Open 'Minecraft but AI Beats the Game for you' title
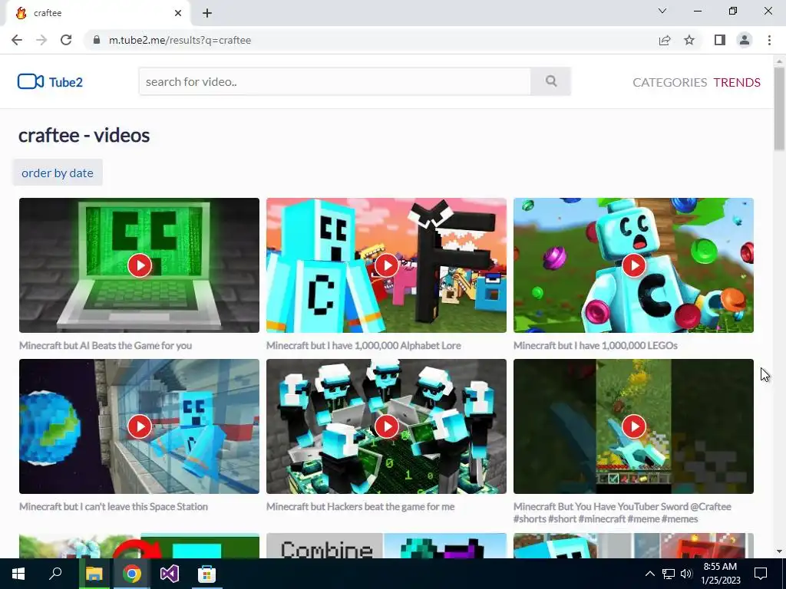The width and height of the screenshot is (786, 589). (x=105, y=346)
